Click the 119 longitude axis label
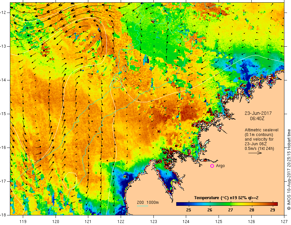Viewport: 291px width, 225px height. coord(23,221)
